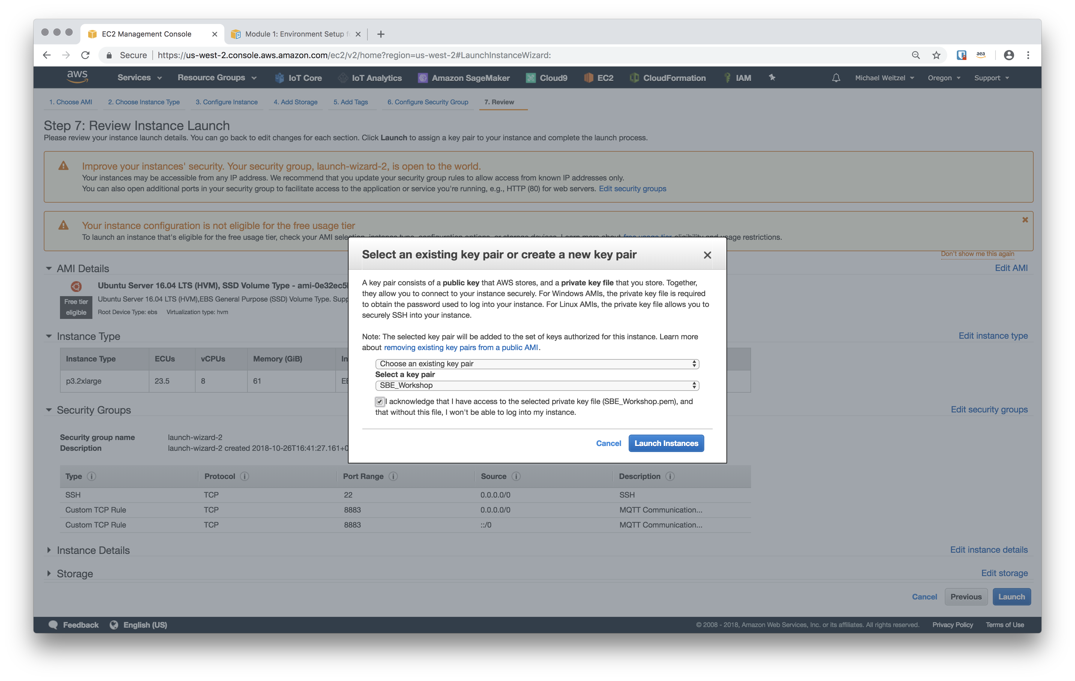Go to step 5. Add Tags

point(350,102)
